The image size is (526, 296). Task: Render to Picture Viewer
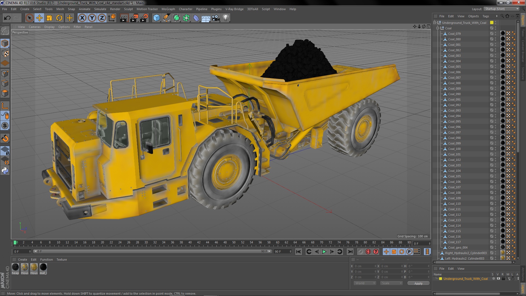pos(134,18)
